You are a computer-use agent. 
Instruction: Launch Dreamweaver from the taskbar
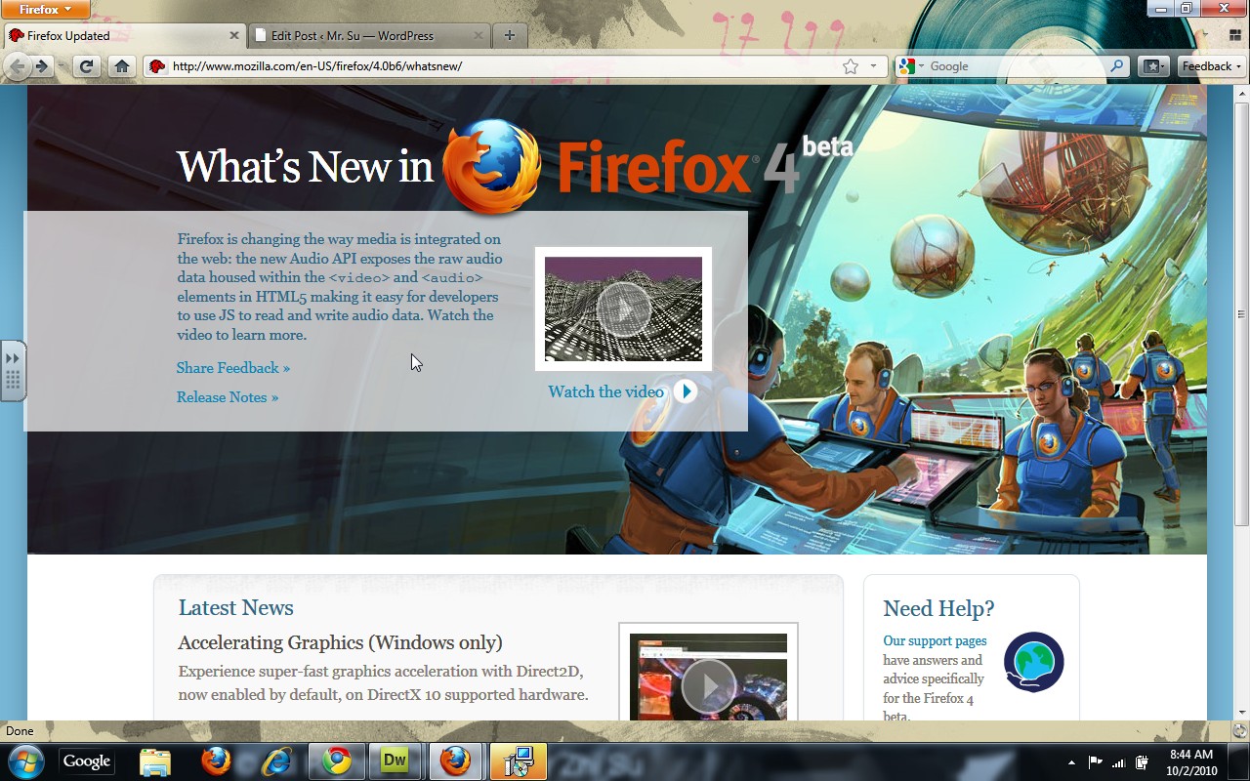pyautogui.click(x=395, y=761)
